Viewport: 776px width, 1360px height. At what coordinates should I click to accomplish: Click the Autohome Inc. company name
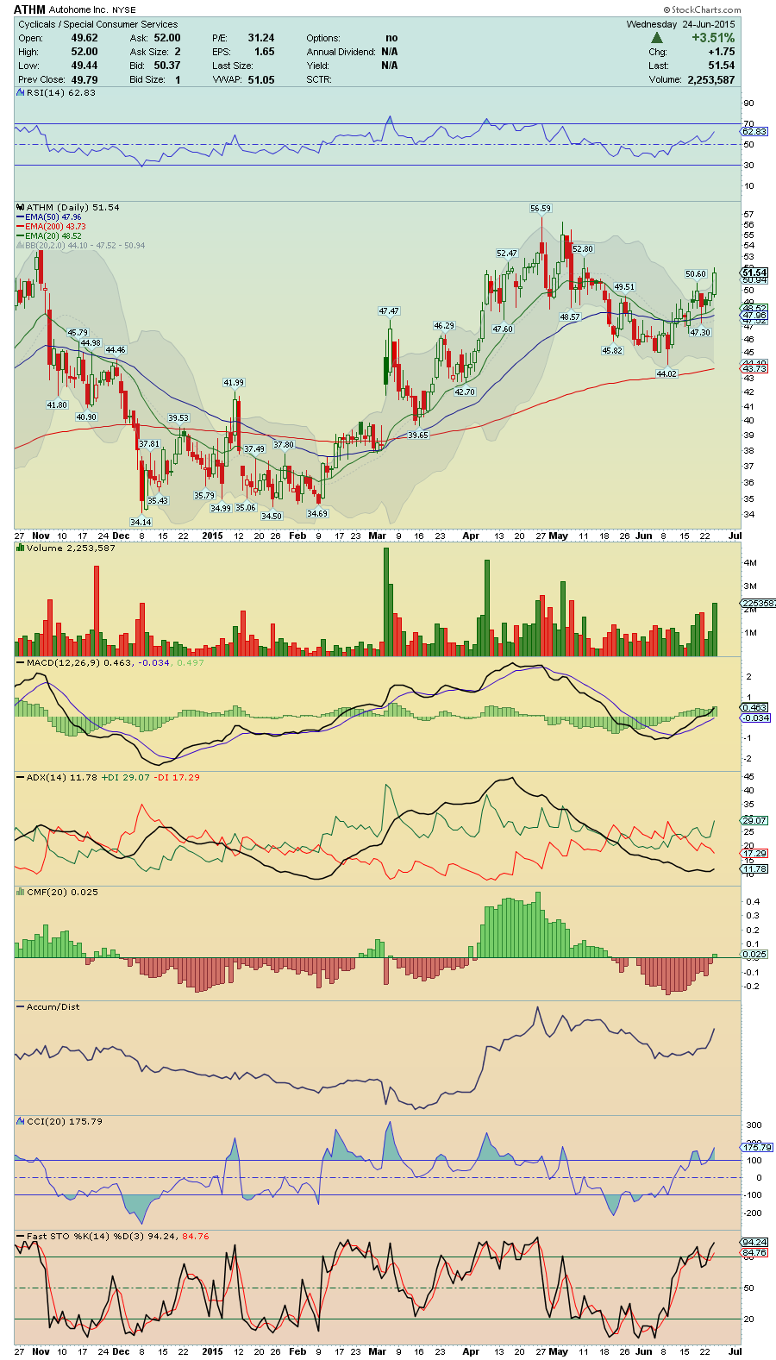(78, 10)
